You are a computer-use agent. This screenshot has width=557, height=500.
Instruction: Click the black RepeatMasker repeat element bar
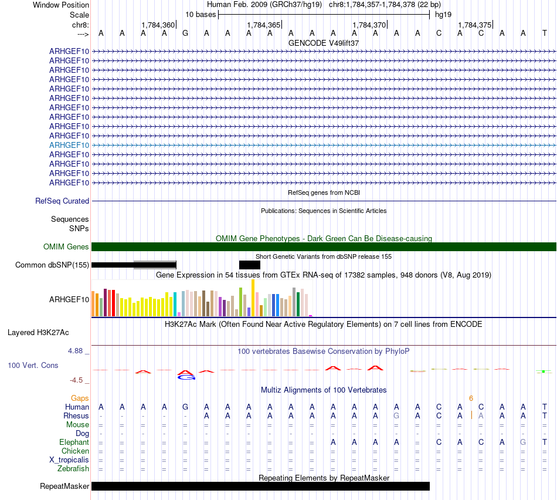(261, 486)
